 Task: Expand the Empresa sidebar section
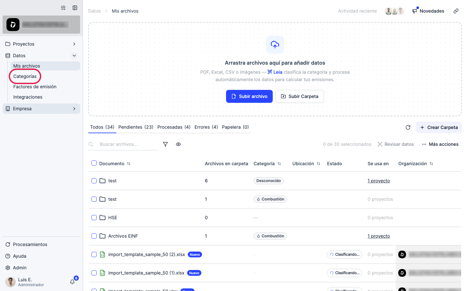[42, 109]
